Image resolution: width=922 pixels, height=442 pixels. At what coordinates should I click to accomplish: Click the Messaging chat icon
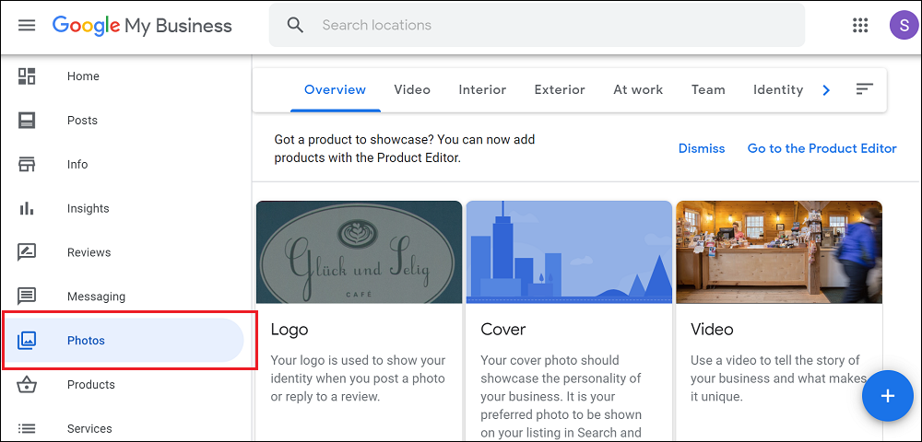pyautogui.click(x=27, y=297)
